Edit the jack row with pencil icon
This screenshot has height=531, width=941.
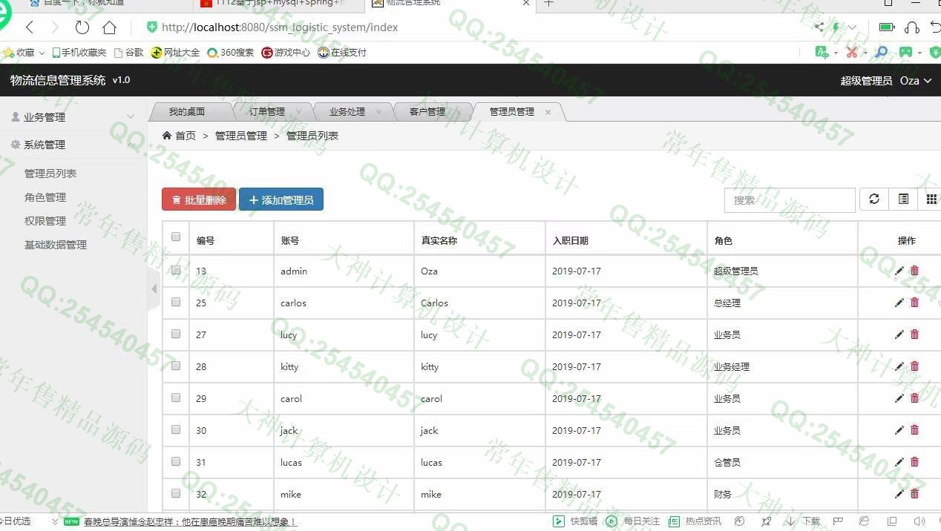click(899, 430)
